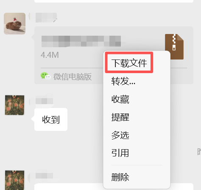The width and height of the screenshot is (201, 190).
Task: Click blurred sender name beside rabbit avatar
Action: 46,17
